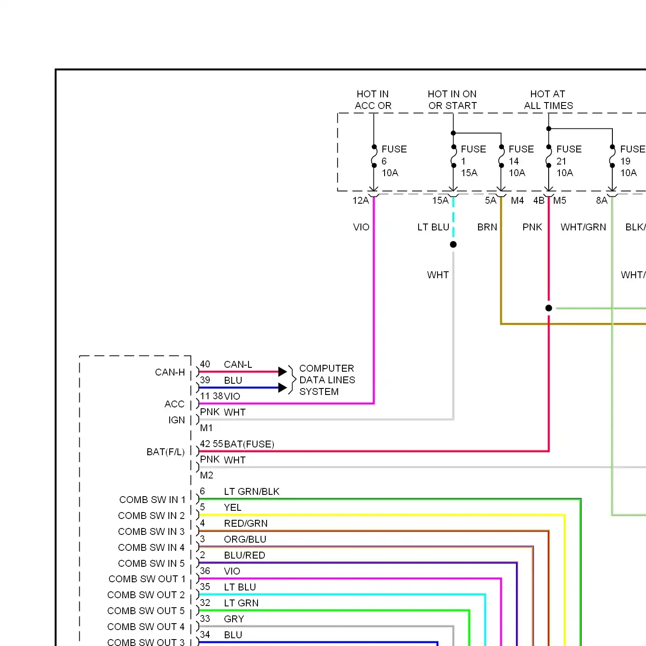This screenshot has height=646, width=646.
Task: Select the COMB SW IN 2 label
Action: click(x=151, y=516)
